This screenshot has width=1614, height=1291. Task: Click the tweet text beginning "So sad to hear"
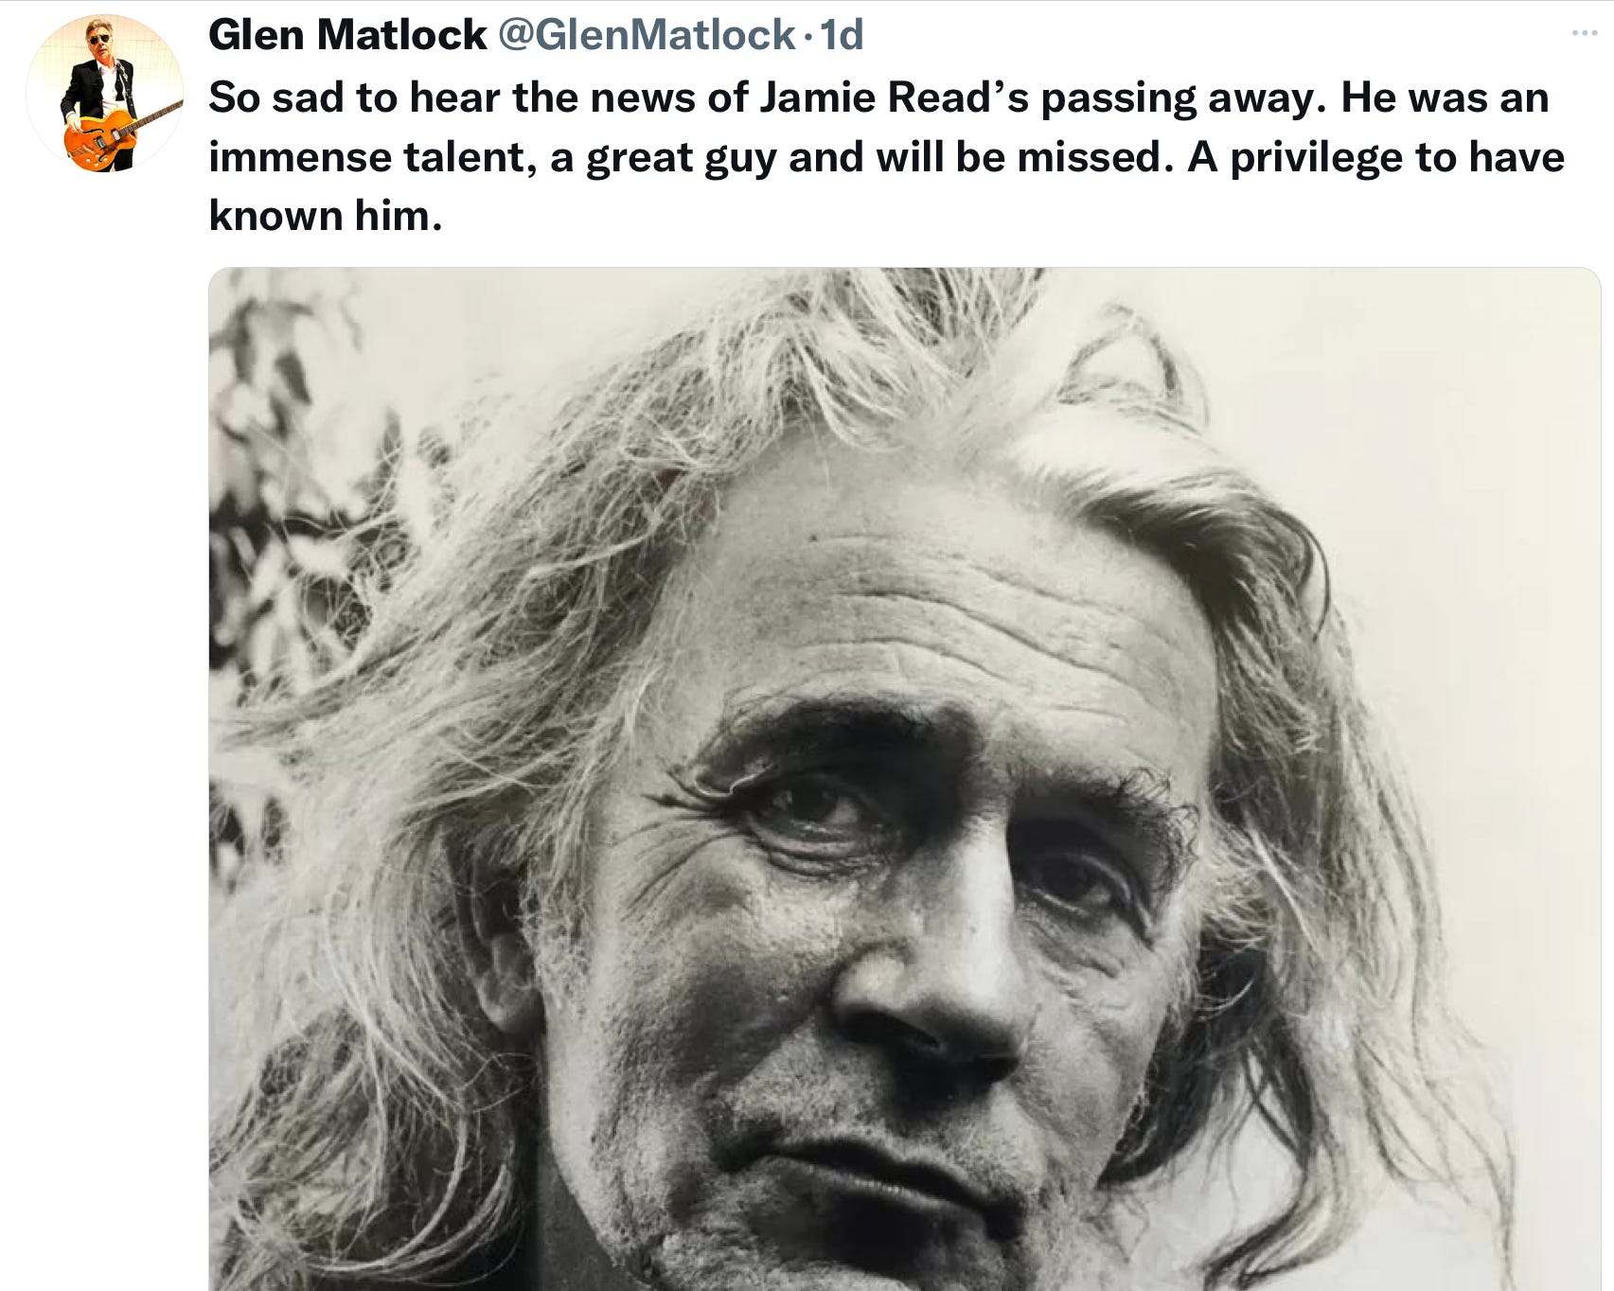pos(886,156)
